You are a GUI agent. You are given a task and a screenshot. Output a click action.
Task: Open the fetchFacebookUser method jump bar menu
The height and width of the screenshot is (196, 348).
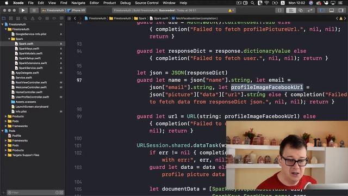point(195,19)
